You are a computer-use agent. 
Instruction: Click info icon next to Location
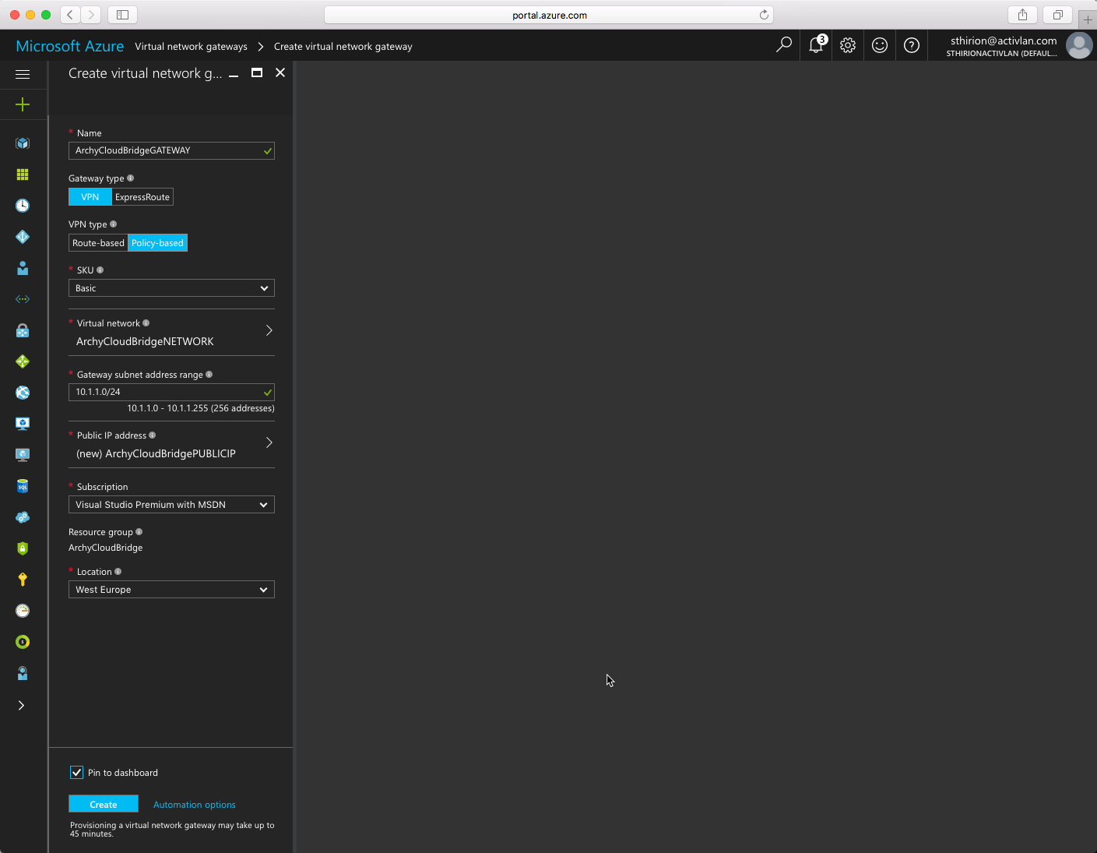pos(118,571)
